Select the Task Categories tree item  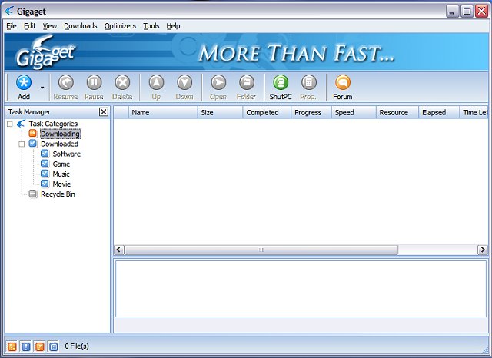[x=53, y=124]
